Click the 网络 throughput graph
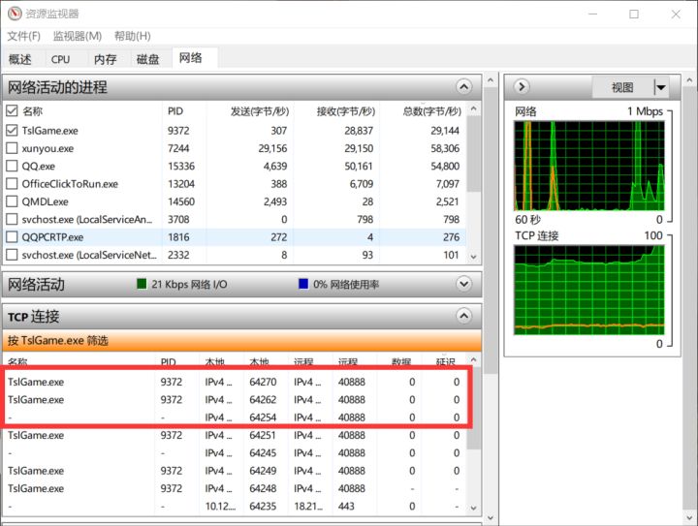The height and width of the screenshot is (526, 698). click(x=589, y=166)
